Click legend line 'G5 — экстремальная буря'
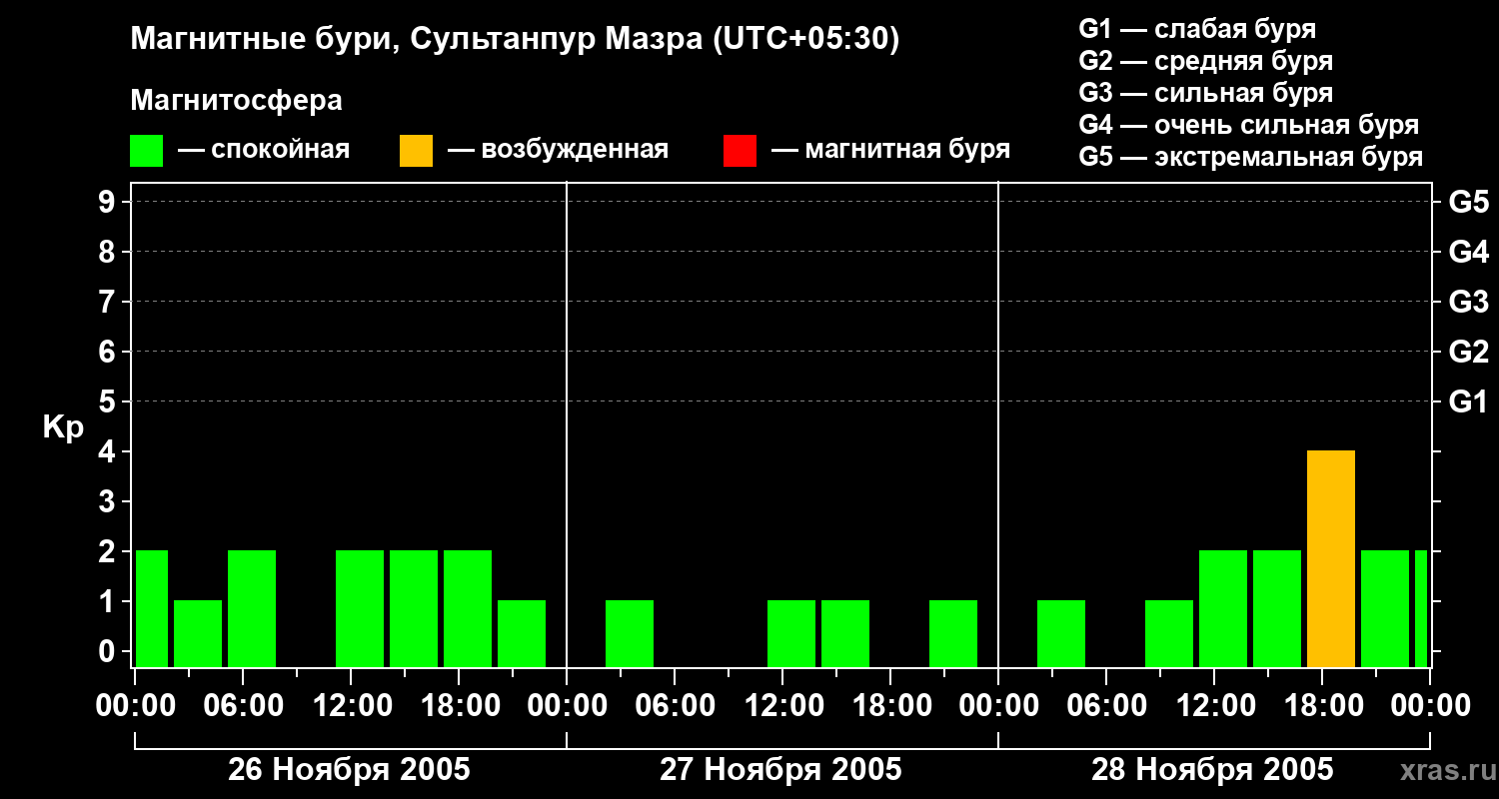1499x799 pixels. (x=1251, y=157)
